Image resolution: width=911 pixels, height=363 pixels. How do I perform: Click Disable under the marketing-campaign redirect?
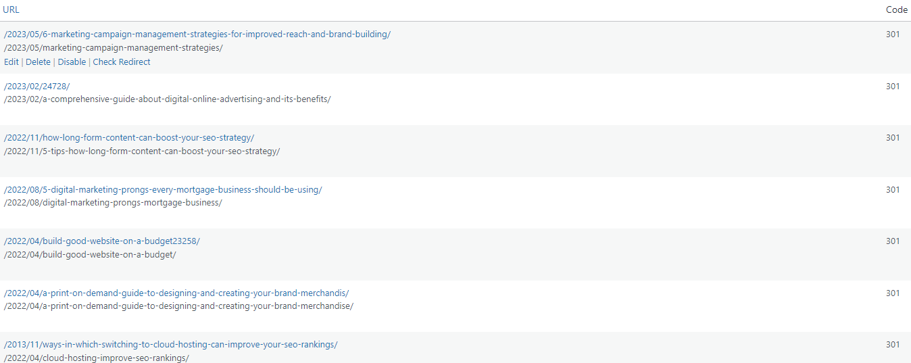(x=72, y=62)
